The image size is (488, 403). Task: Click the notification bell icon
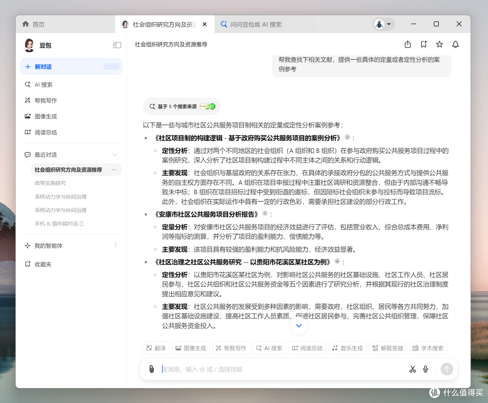coord(455,44)
